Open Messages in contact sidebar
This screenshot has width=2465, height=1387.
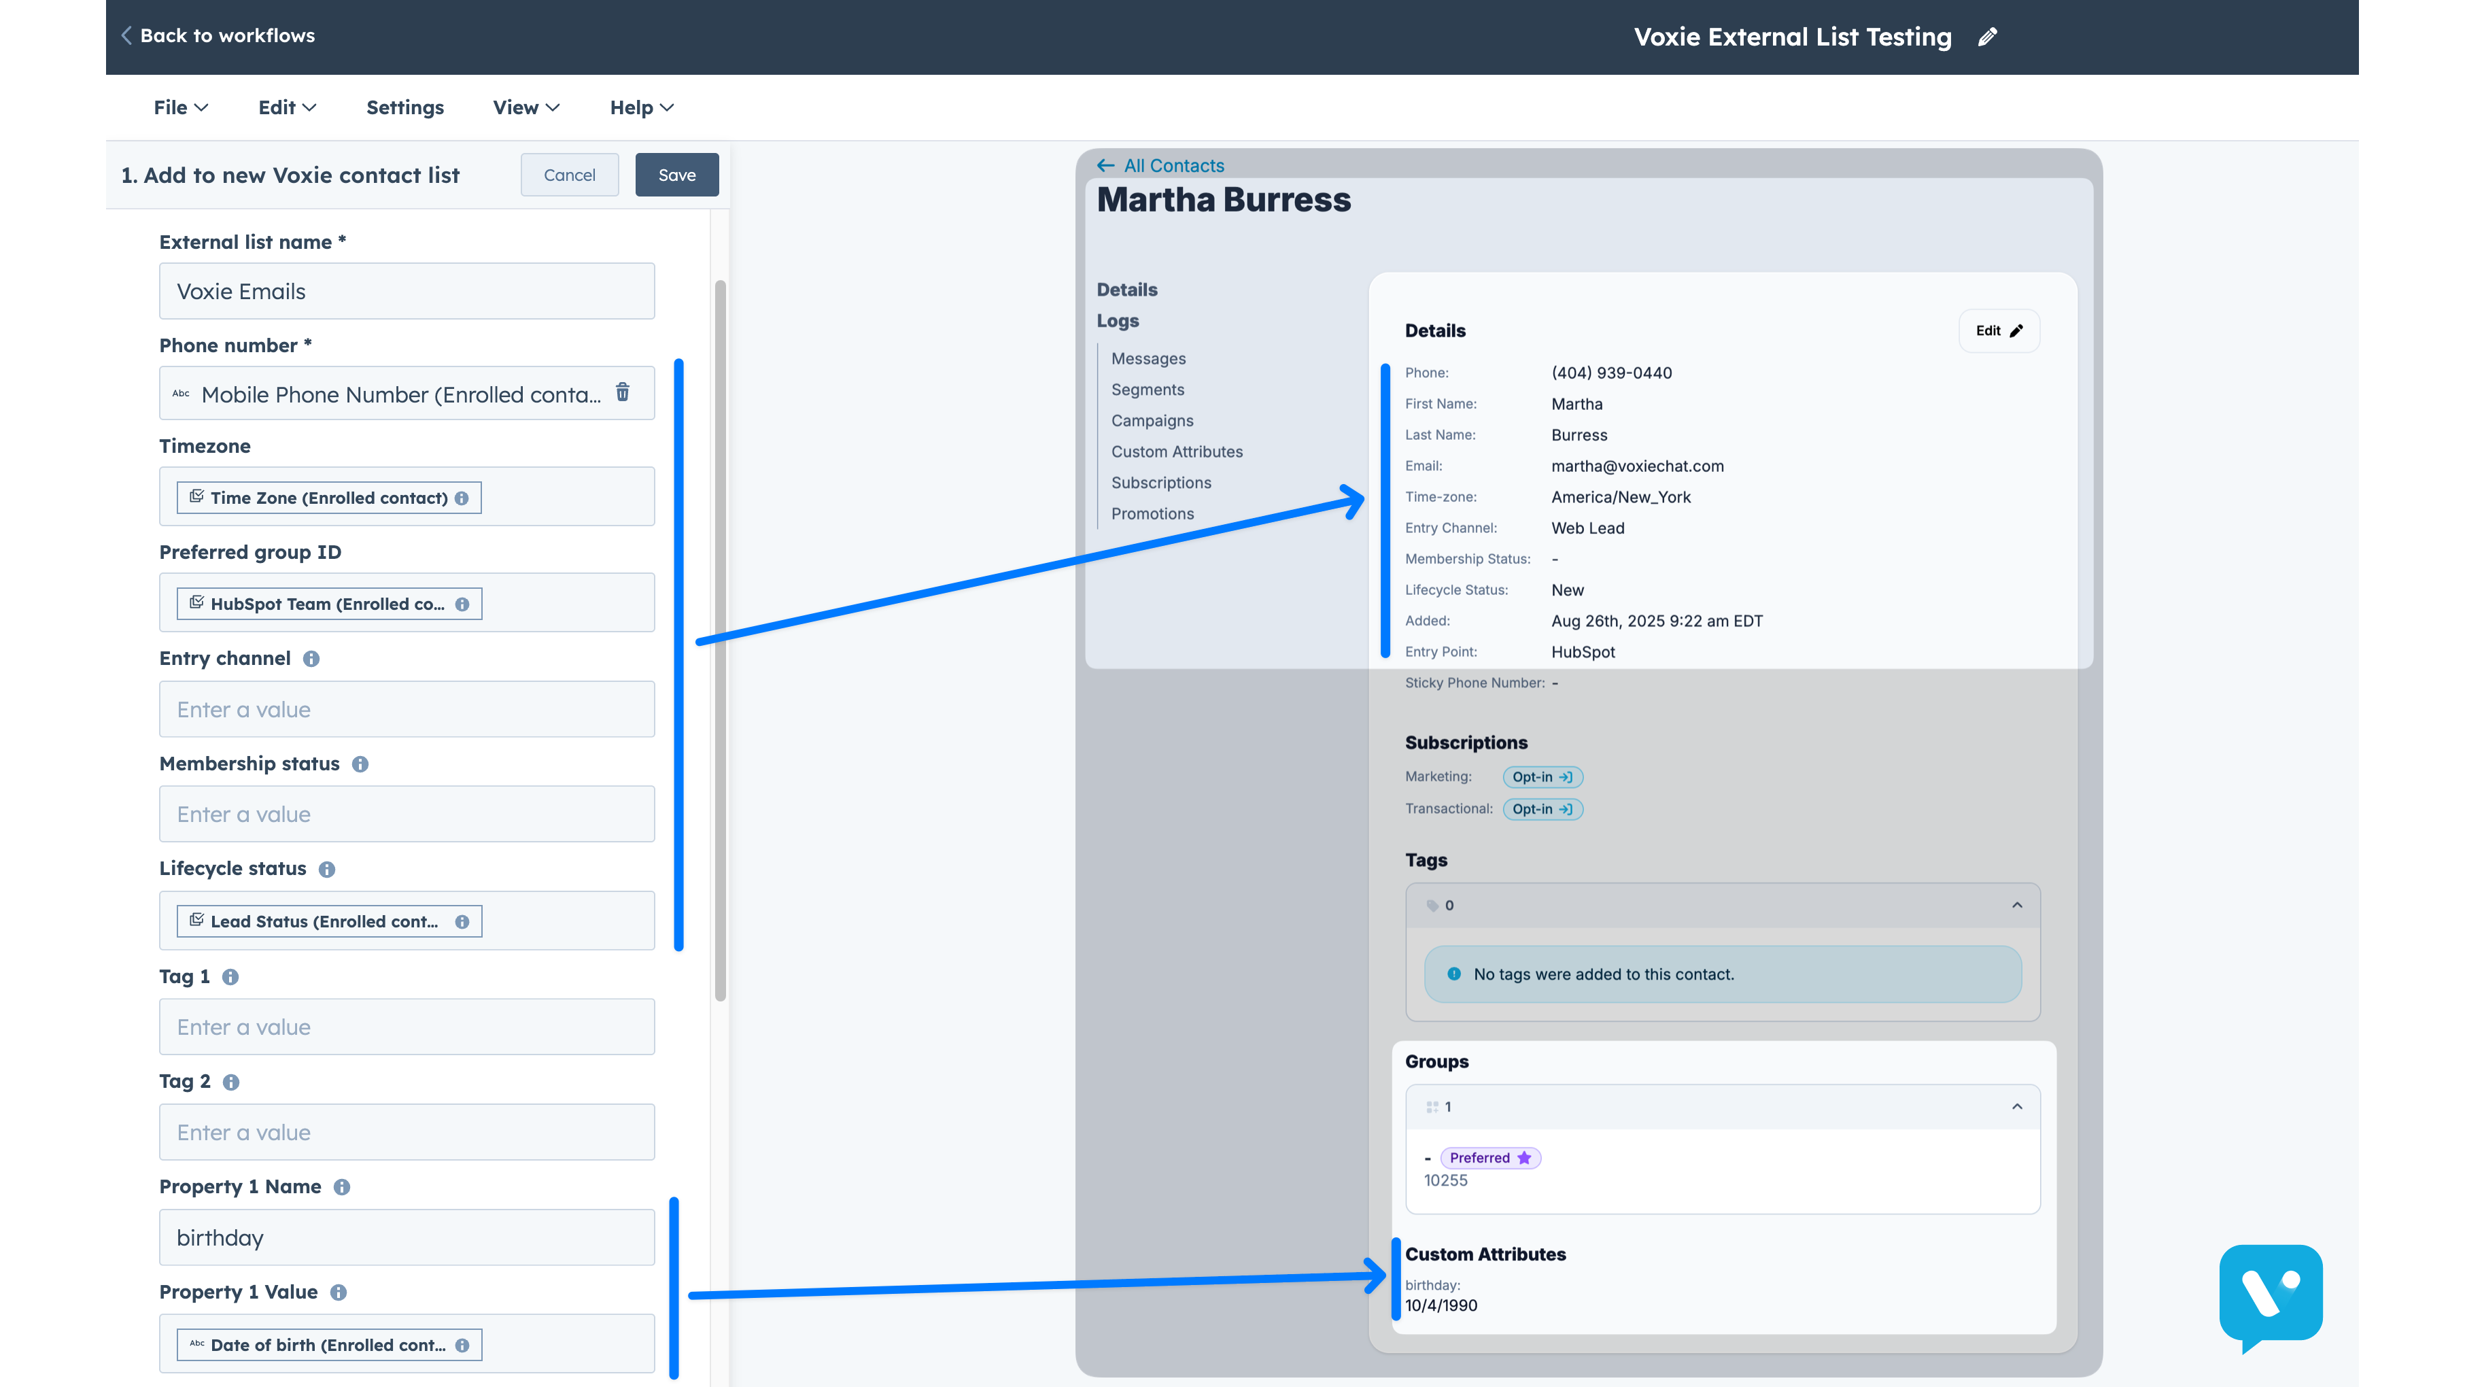tap(1148, 358)
